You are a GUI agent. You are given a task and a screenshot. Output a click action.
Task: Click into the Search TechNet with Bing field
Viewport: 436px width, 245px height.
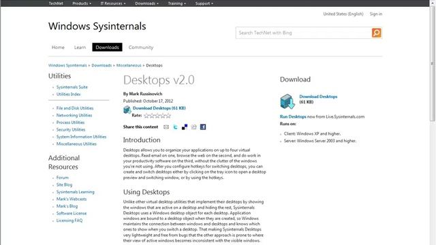304,33
